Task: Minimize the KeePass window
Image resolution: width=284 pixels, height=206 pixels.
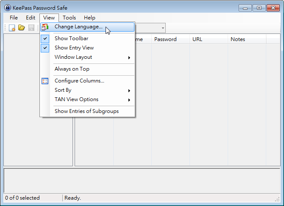Action: [245, 8]
